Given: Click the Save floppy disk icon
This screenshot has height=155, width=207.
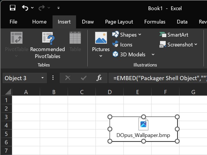Looking at the screenshot, I should (13, 8).
